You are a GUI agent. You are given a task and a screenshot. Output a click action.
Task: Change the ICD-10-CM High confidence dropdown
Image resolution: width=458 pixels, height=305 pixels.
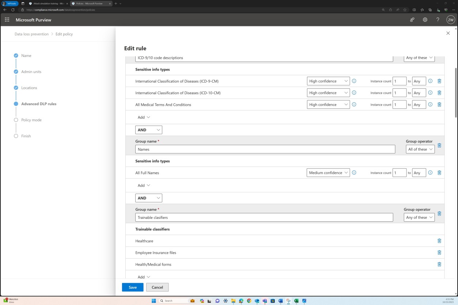(x=328, y=92)
